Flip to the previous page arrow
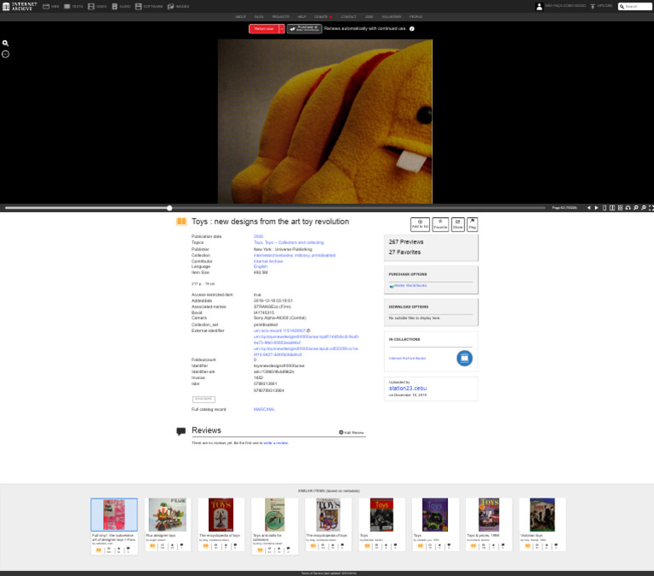Screen dimensions: 654x576 pyautogui.click(x=589, y=208)
